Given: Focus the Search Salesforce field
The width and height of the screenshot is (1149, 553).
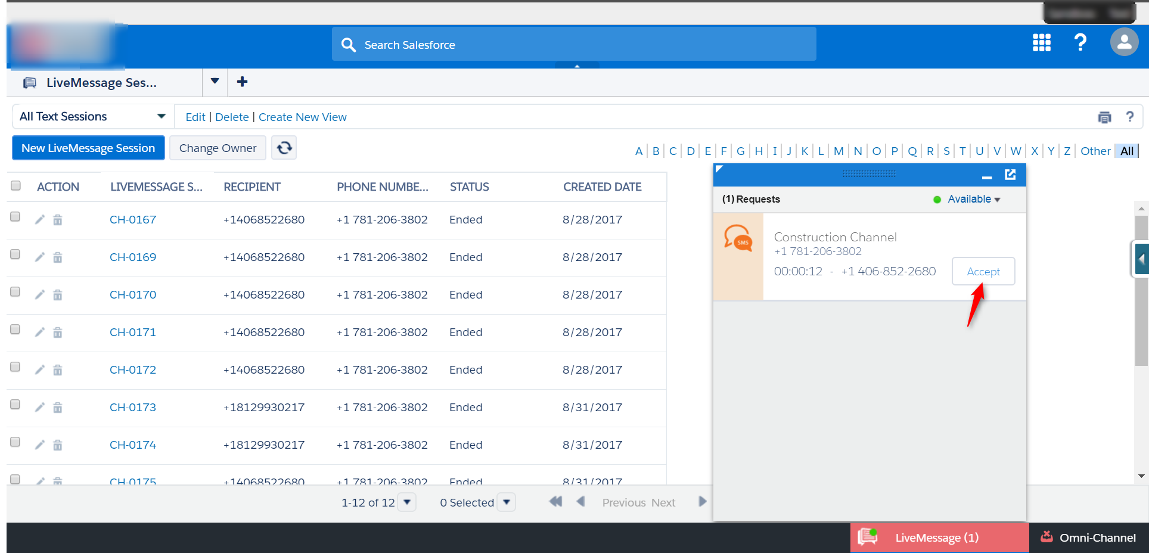Looking at the screenshot, I should (574, 44).
